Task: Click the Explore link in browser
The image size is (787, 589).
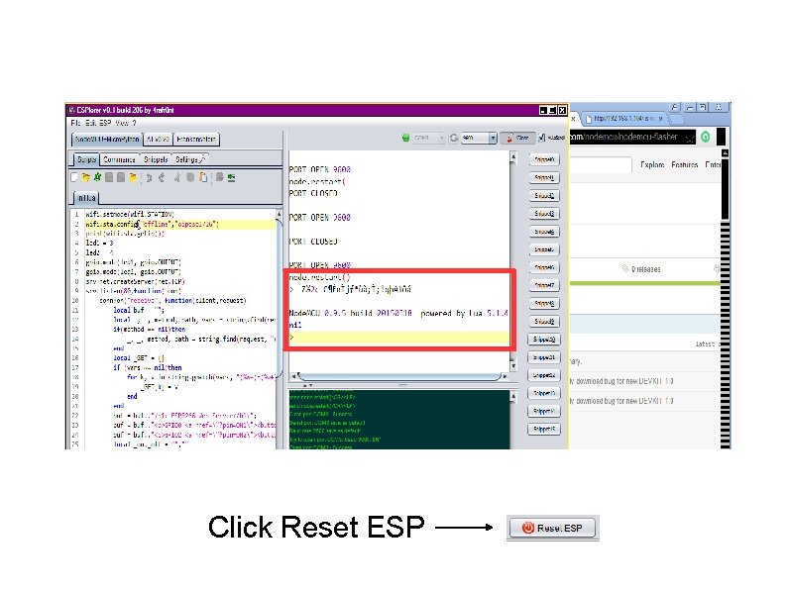Action: pyautogui.click(x=652, y=164)
